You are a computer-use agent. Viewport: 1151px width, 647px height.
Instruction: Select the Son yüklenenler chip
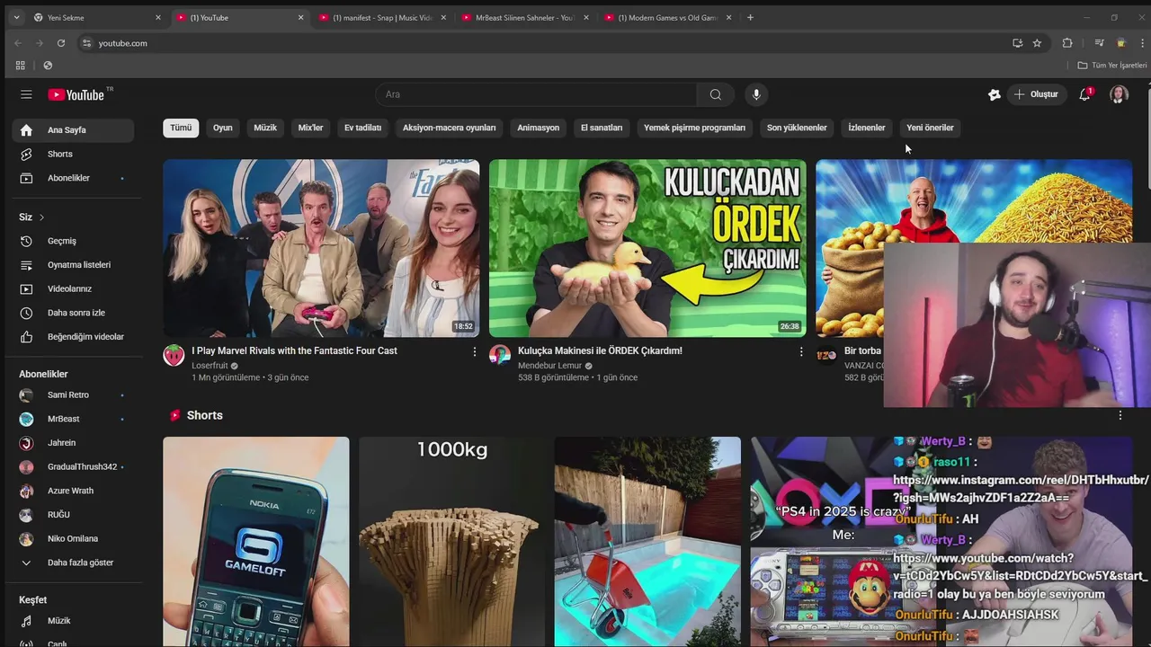[797, 128]
